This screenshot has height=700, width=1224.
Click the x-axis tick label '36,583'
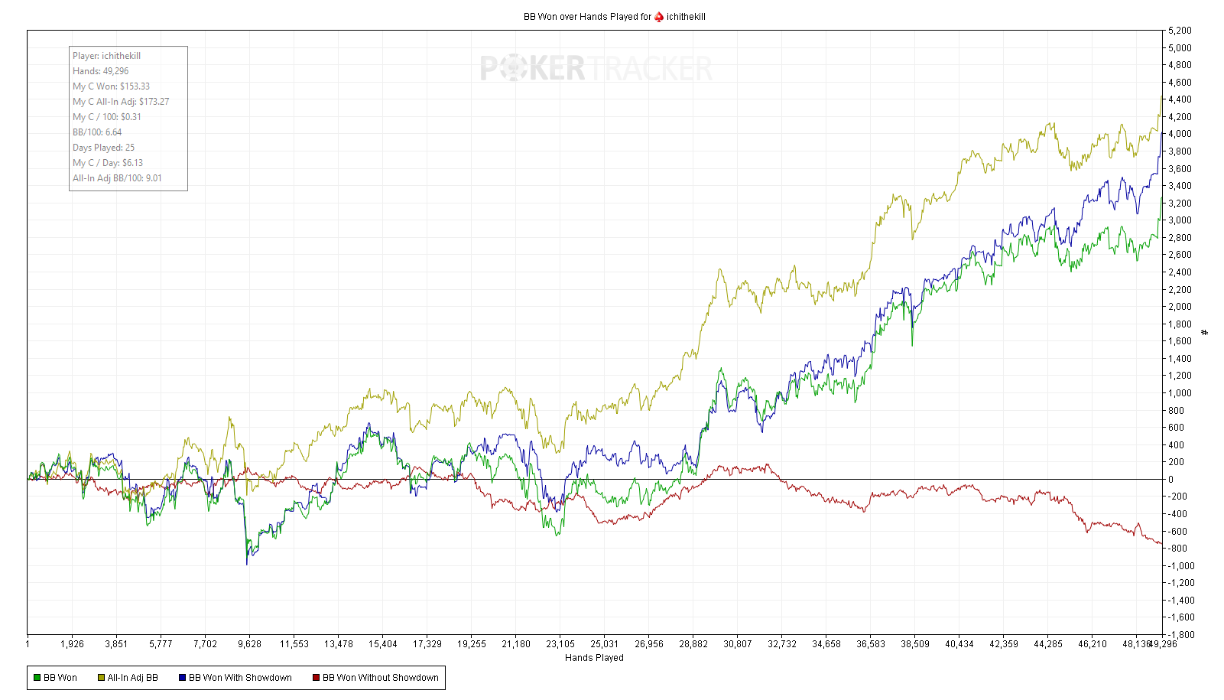pos(871,644)
